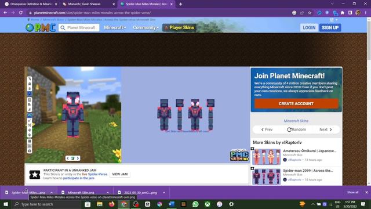Click the LOGIN button
Screen dimensions: 371x209
coord(309,28)
